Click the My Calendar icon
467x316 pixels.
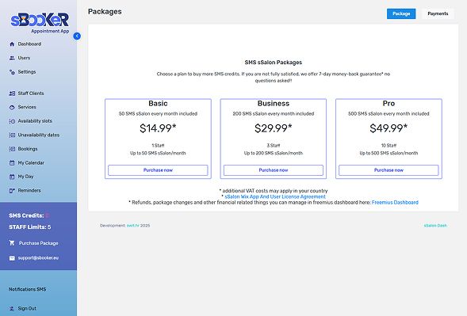[x=12, y=163]
